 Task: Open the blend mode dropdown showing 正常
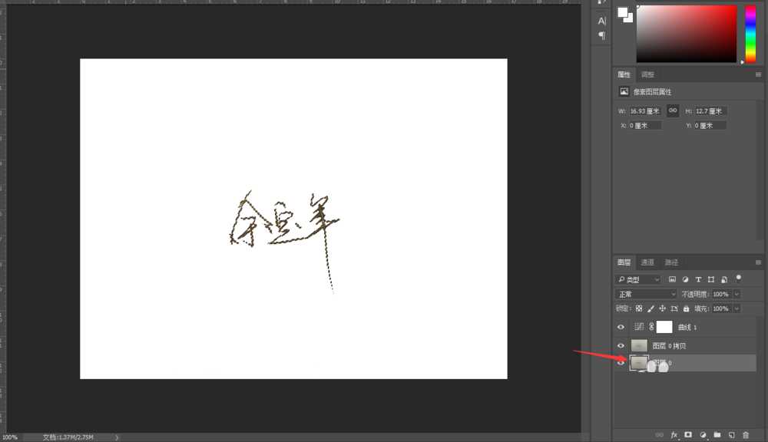644,294
